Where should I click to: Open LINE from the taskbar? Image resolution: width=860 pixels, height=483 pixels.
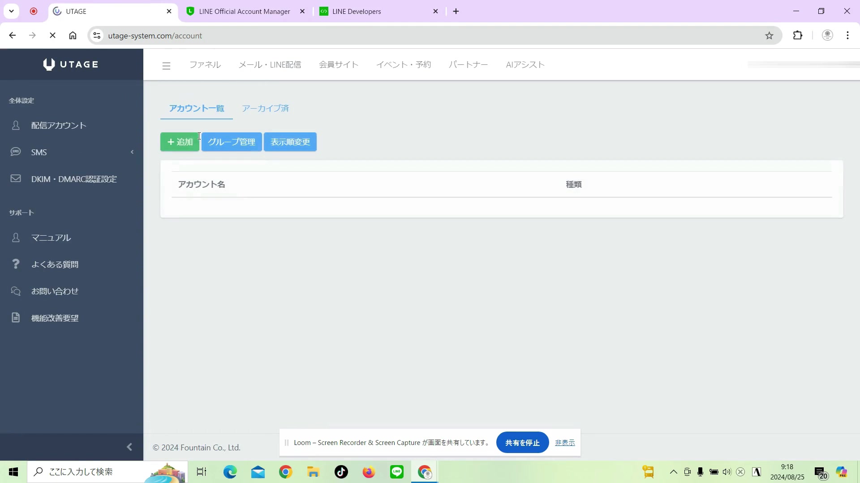(x=396, y=472)
